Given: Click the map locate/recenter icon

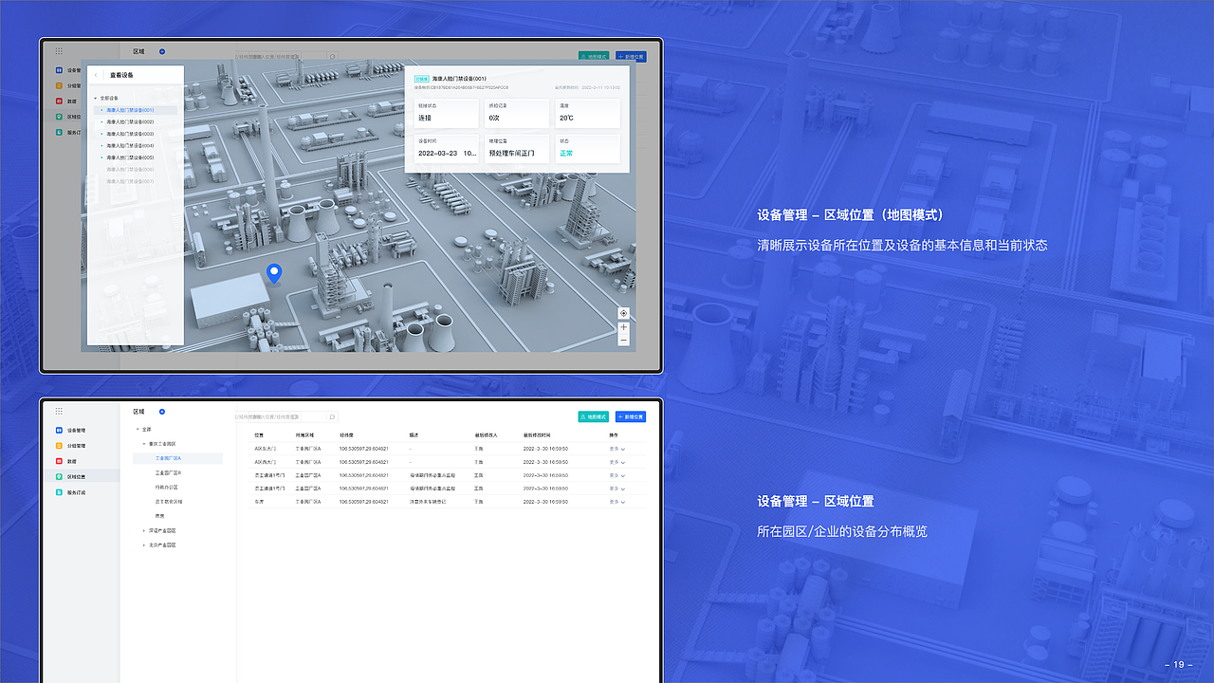Looking at the screenshot, I should 624,313.
